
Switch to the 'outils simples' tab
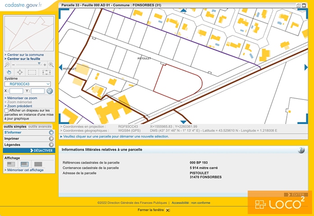click(x=15, y=126)
